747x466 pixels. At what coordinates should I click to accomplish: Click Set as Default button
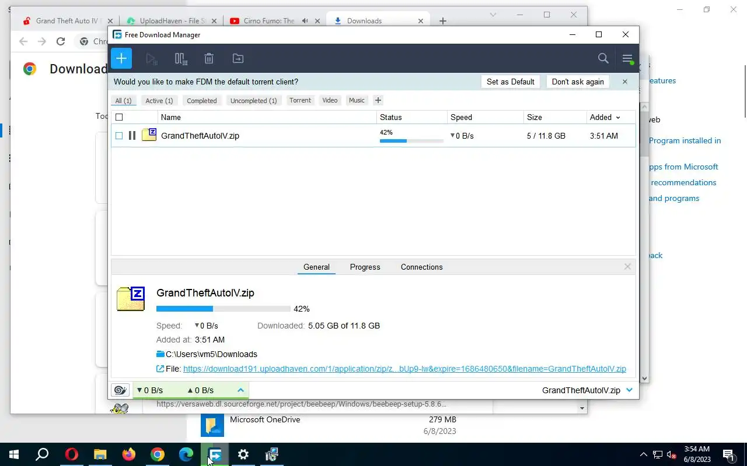511,82
